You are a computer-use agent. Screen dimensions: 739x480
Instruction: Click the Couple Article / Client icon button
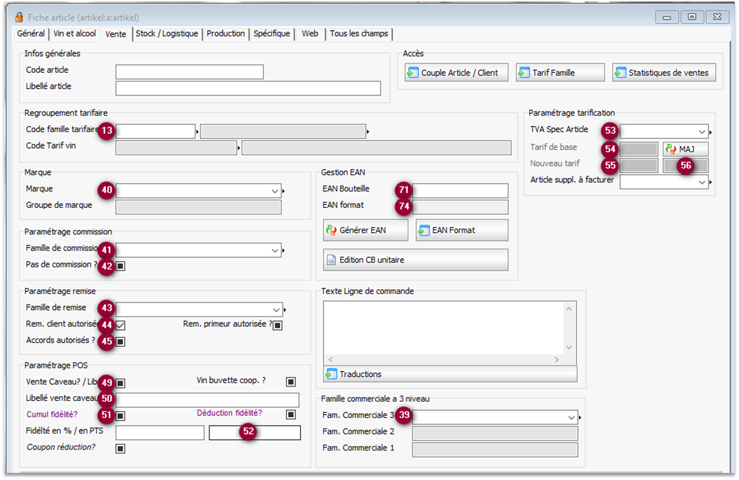click(413, 73)
